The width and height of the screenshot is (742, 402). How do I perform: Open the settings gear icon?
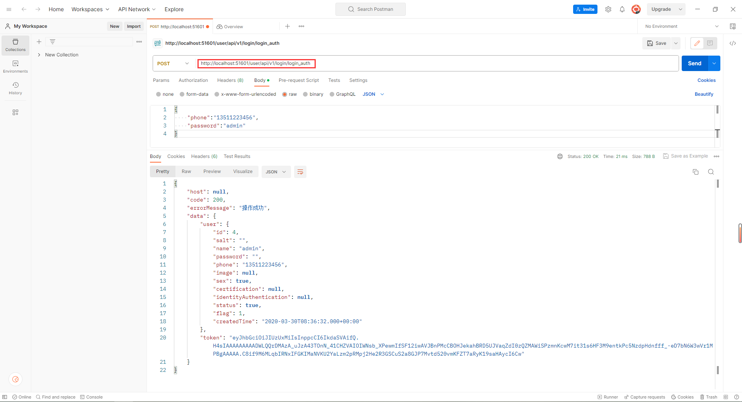pyautogui.click(x=608, y=9)
